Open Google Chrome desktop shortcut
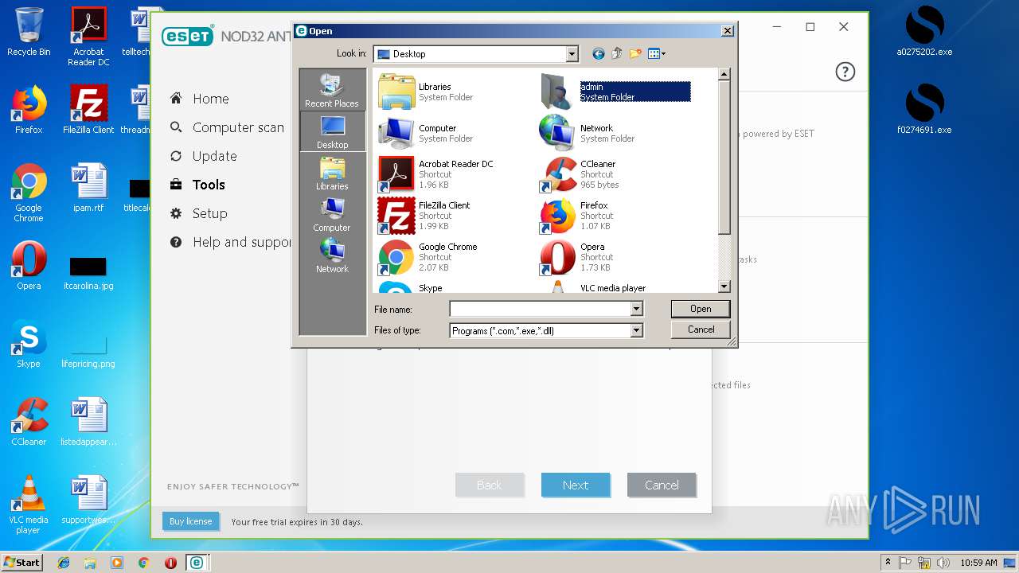This screenshot has height=573, width=1019. coord(29,193)
